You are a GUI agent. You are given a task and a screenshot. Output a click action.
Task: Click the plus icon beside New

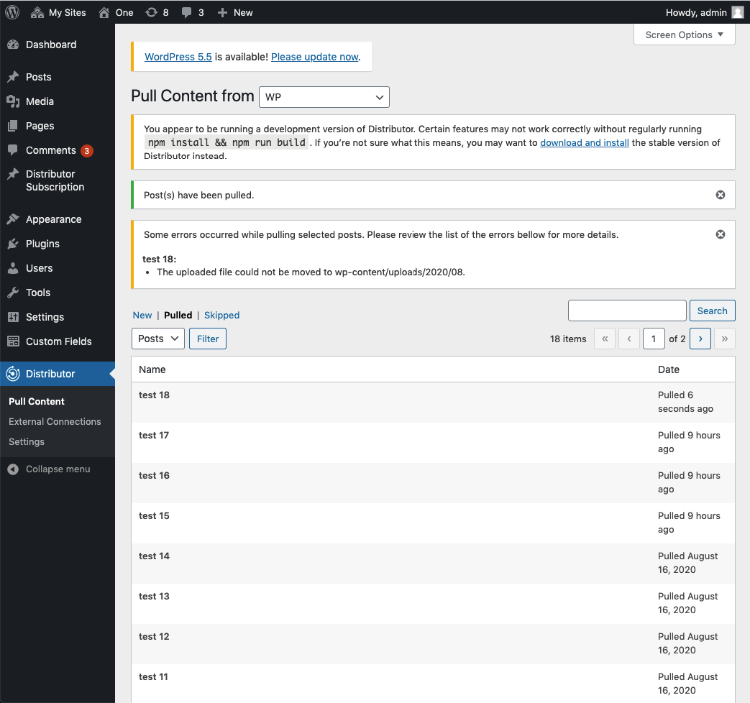[222, 12]
